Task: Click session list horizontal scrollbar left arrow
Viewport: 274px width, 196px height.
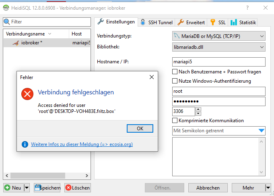Action: pyautogui.click(x=7, y=175)
